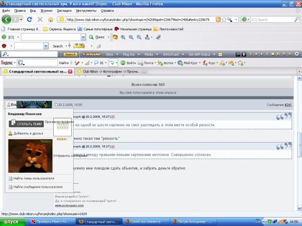The image size is (302, 226).
Task: Reload the page with the blue refresh icon
Action: pyautogui.click(x=29, y=19)
